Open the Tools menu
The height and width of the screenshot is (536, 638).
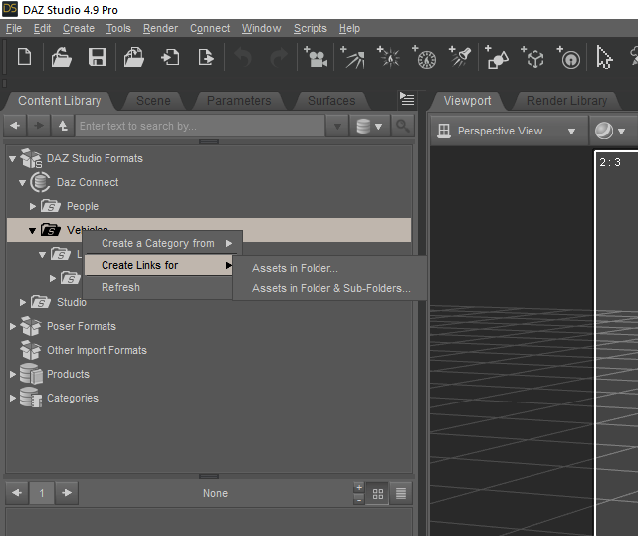pyautogui.click(x=118, y=28)
